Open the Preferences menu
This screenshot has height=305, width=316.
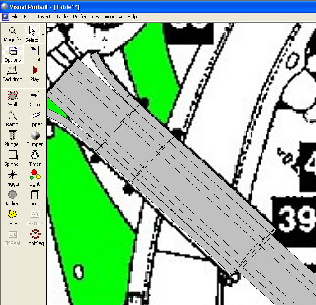point(86,17)
